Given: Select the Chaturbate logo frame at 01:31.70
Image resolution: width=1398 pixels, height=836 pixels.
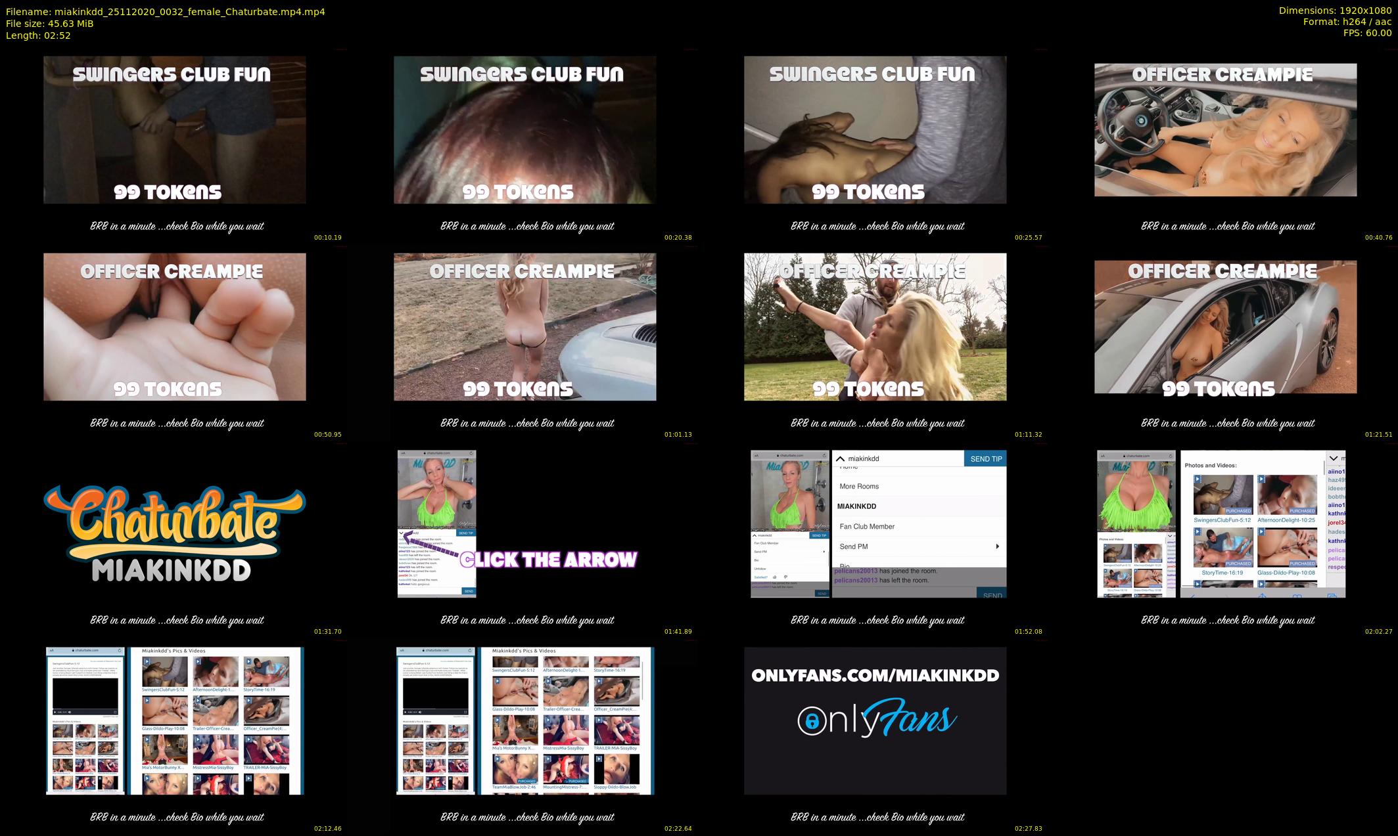Looking at the screenshot, I should tap(175, 533).
